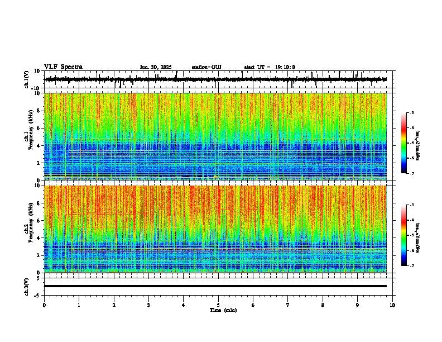Image resolution: width=442 pixels, height=342 pixels.
Task: Click the ch.1(V) waveform axis label
Action: tap(27, 79)
